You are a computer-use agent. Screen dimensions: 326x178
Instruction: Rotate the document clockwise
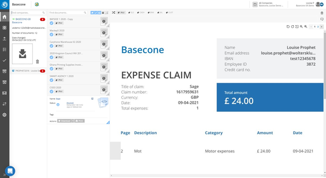click(x=292, y=27)
